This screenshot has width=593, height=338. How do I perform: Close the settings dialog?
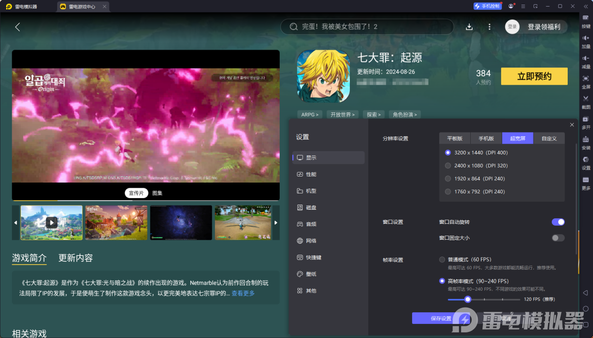[x=572, y=125]
